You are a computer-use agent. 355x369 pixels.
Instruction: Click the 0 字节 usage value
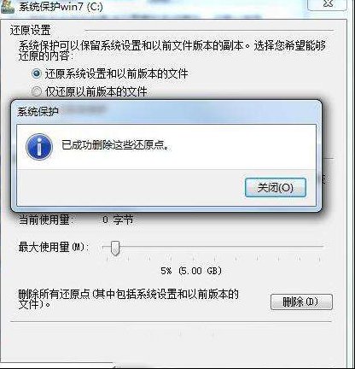118,220
